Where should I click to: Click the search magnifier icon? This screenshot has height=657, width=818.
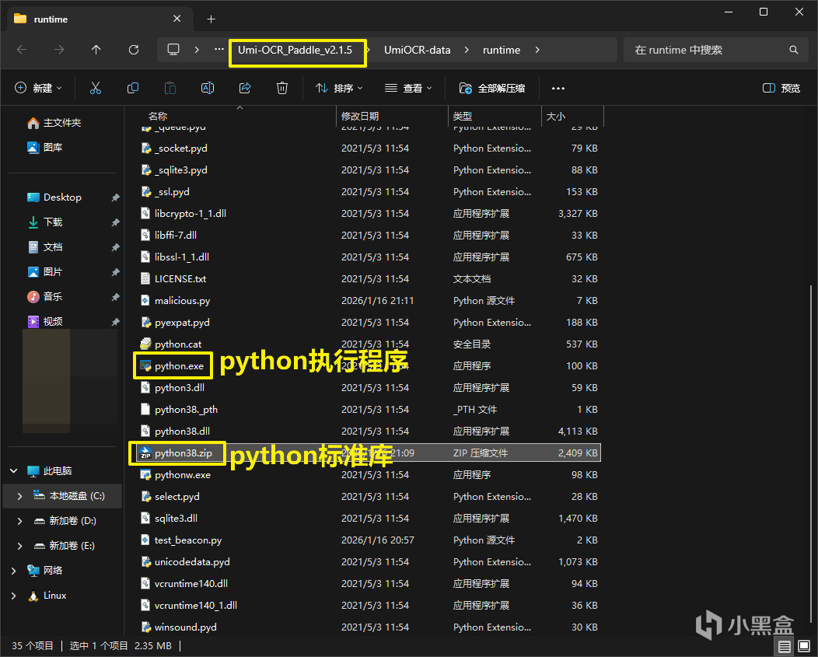(x=793, y=50)
